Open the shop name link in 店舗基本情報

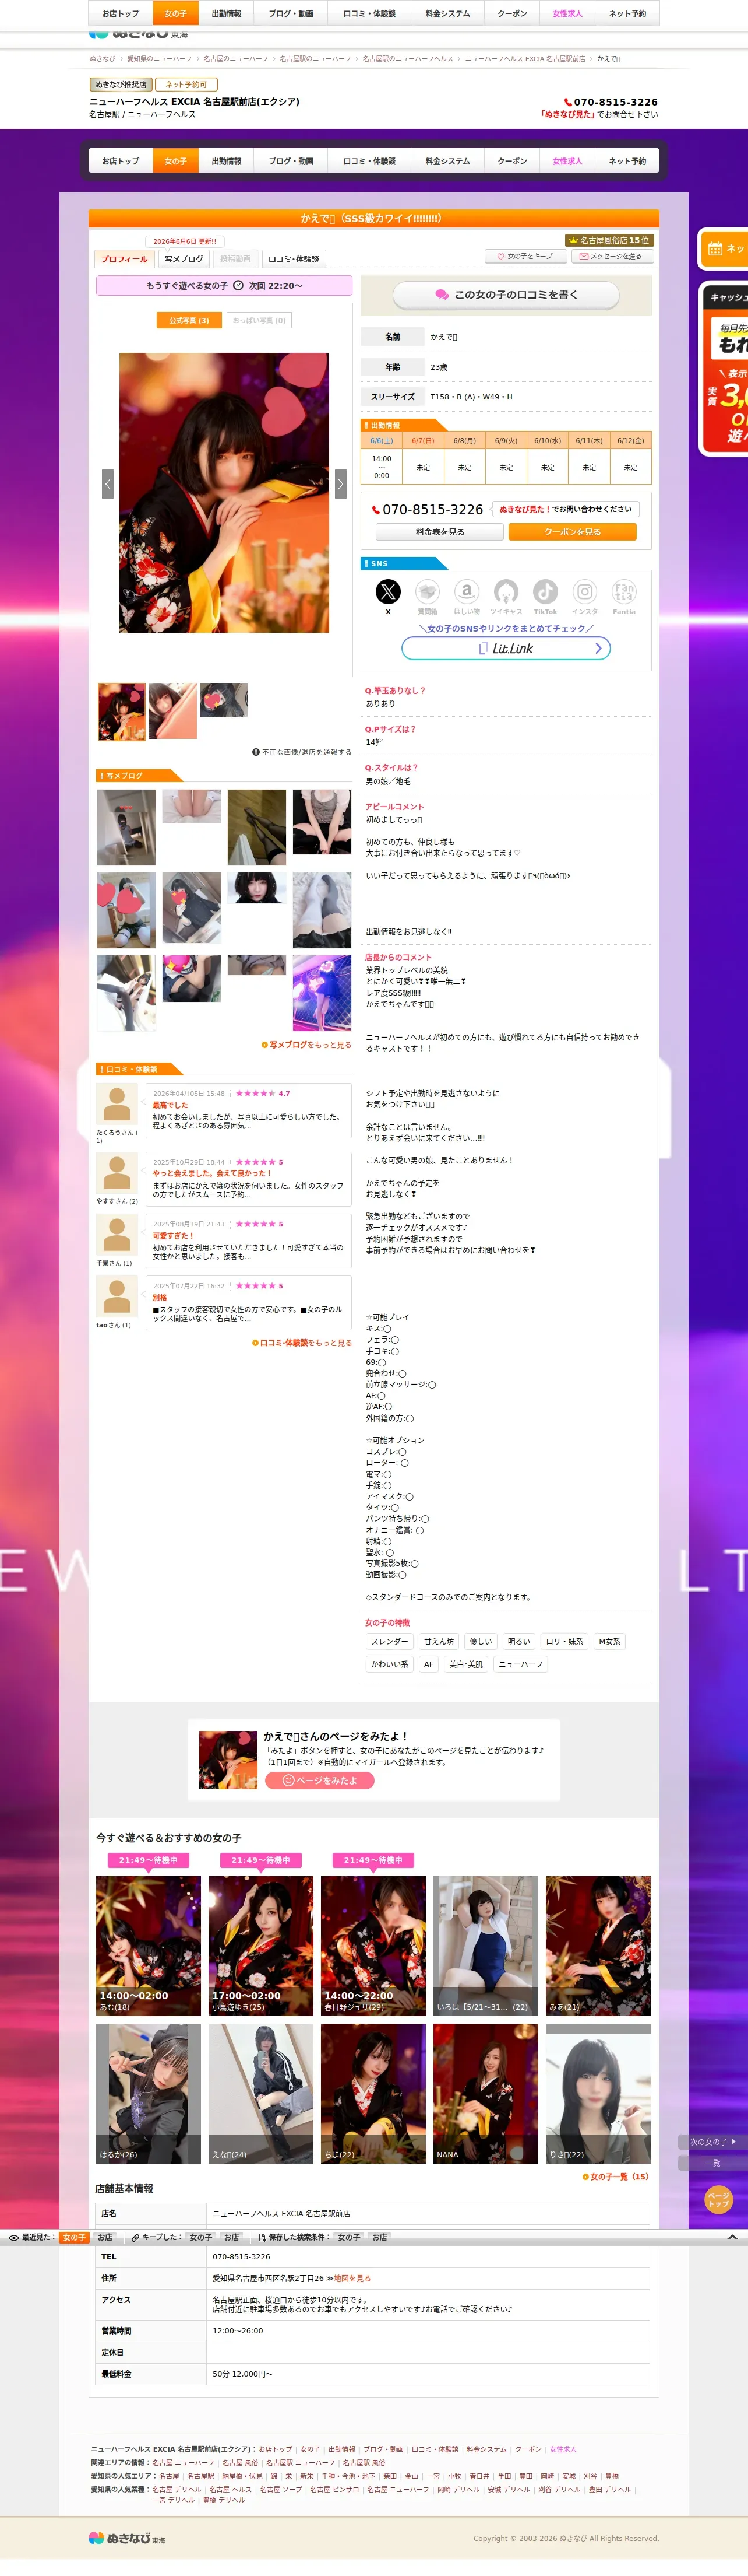pyautogui.click(x=281, y=2214)
